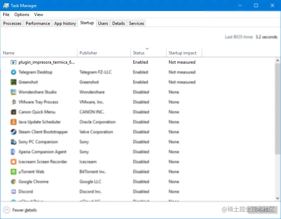Click the Last BIOS time value
The height and width of the screenshot is (219, 281).
(x=266, y=37)
